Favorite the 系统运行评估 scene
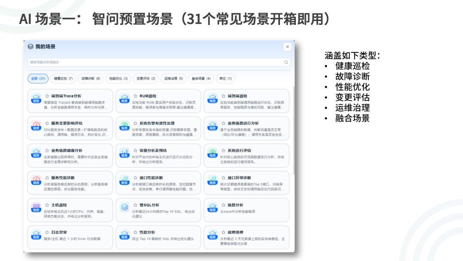The width and height of the screenshot is (463, 261). tap(223, 150)
